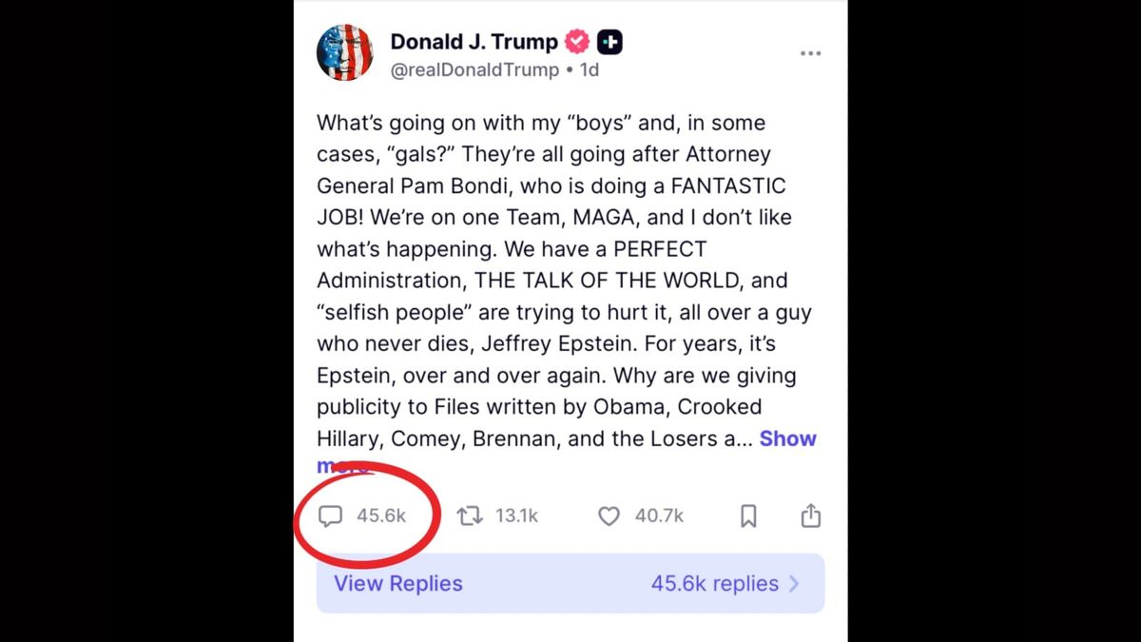
Task: Open Donald J. Trump's profile avatar
Action: coord(344,52)
